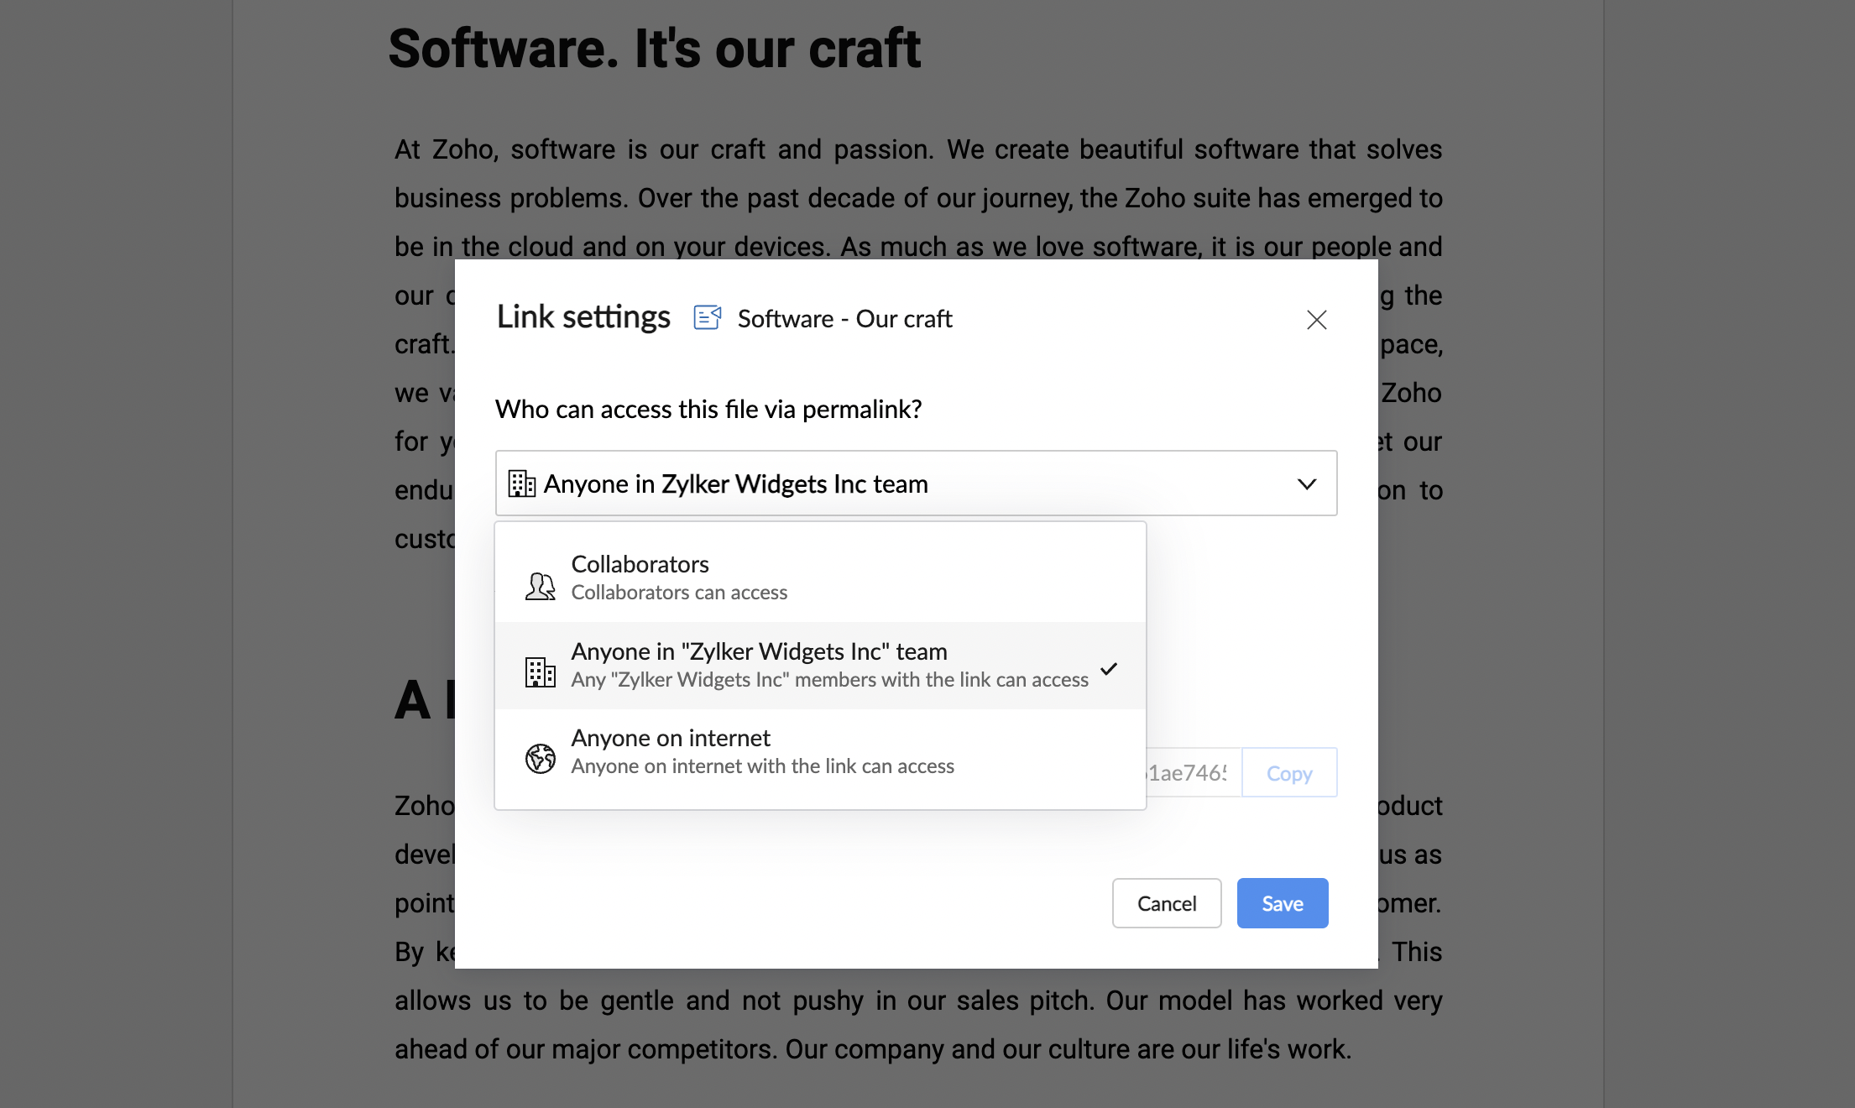
Task: Click the checkmark next to Zylker Widgets team option
Action: click(x=1109, y=669)
